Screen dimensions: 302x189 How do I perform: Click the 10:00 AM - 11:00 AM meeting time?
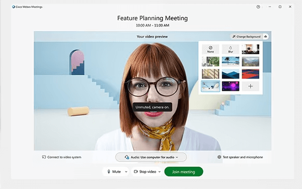[x=153, y=25]
